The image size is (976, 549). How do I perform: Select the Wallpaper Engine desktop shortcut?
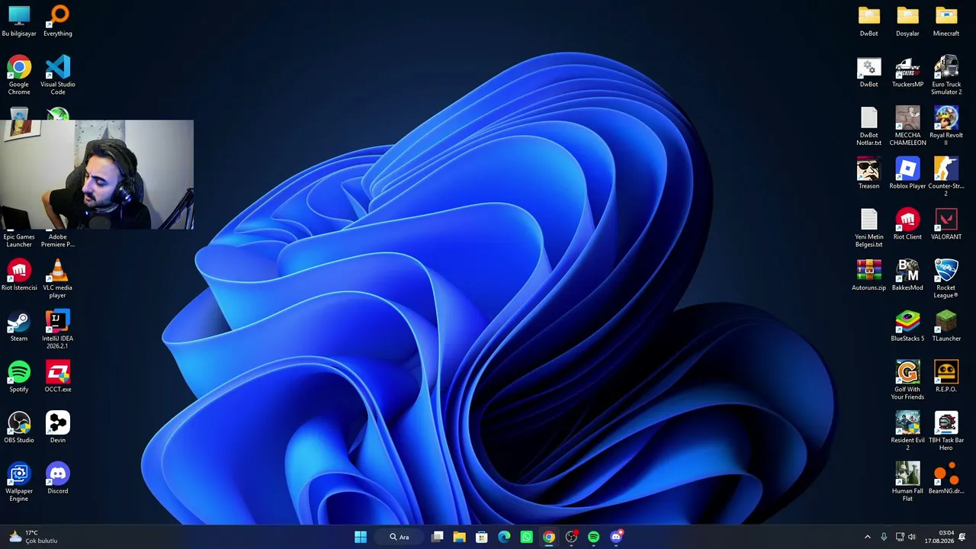[19, 483]
